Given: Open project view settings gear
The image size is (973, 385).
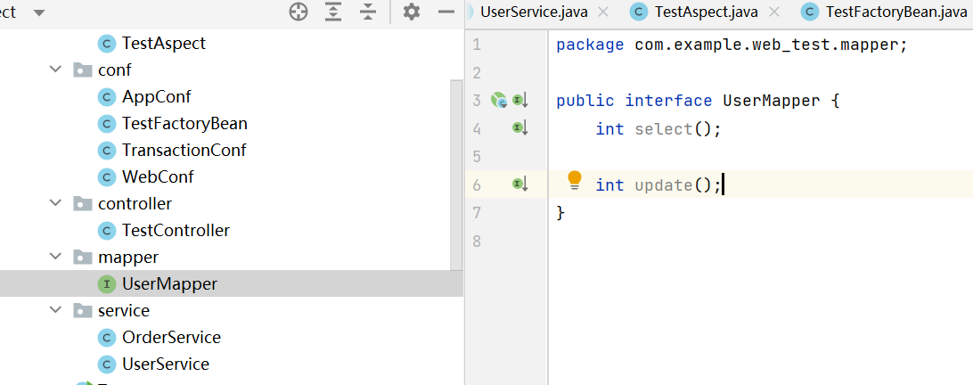Looking at the screenshot, I should [411, 12].
